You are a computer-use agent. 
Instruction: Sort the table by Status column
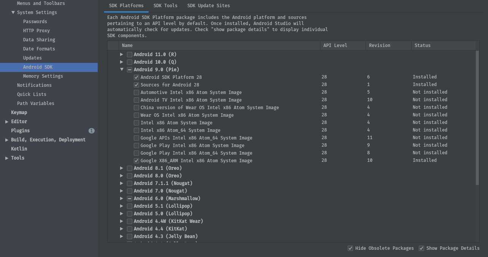click(x=443, y=45)
